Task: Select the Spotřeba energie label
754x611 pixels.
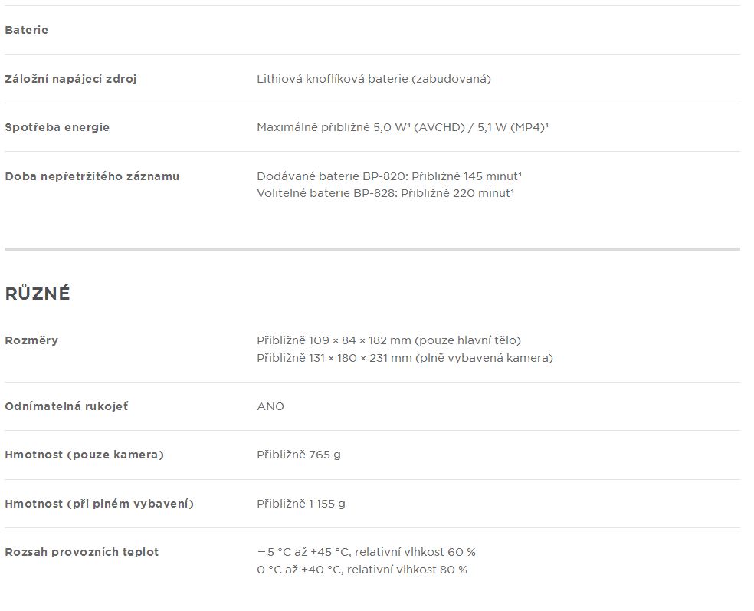Action: (57, 127)
